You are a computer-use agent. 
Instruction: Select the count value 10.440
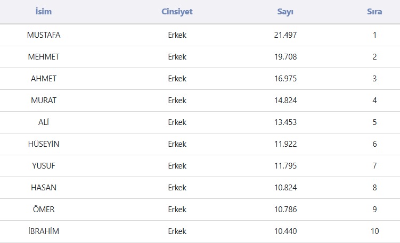pos(285,231)
